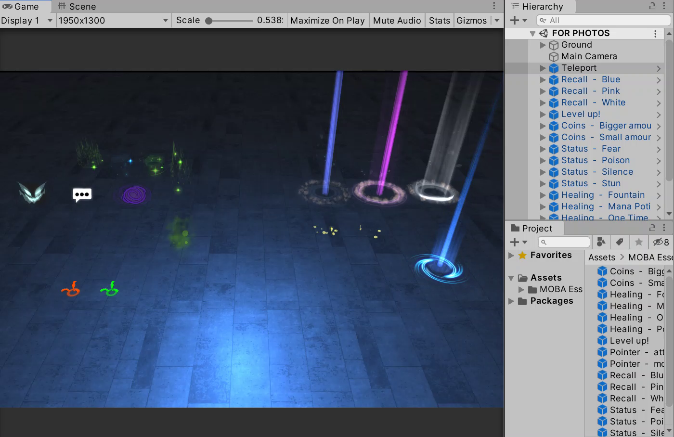The image size is (674, 437).
Task: Select Recall - Blue in Hierarchy
Action: click(x=590, y=79)
